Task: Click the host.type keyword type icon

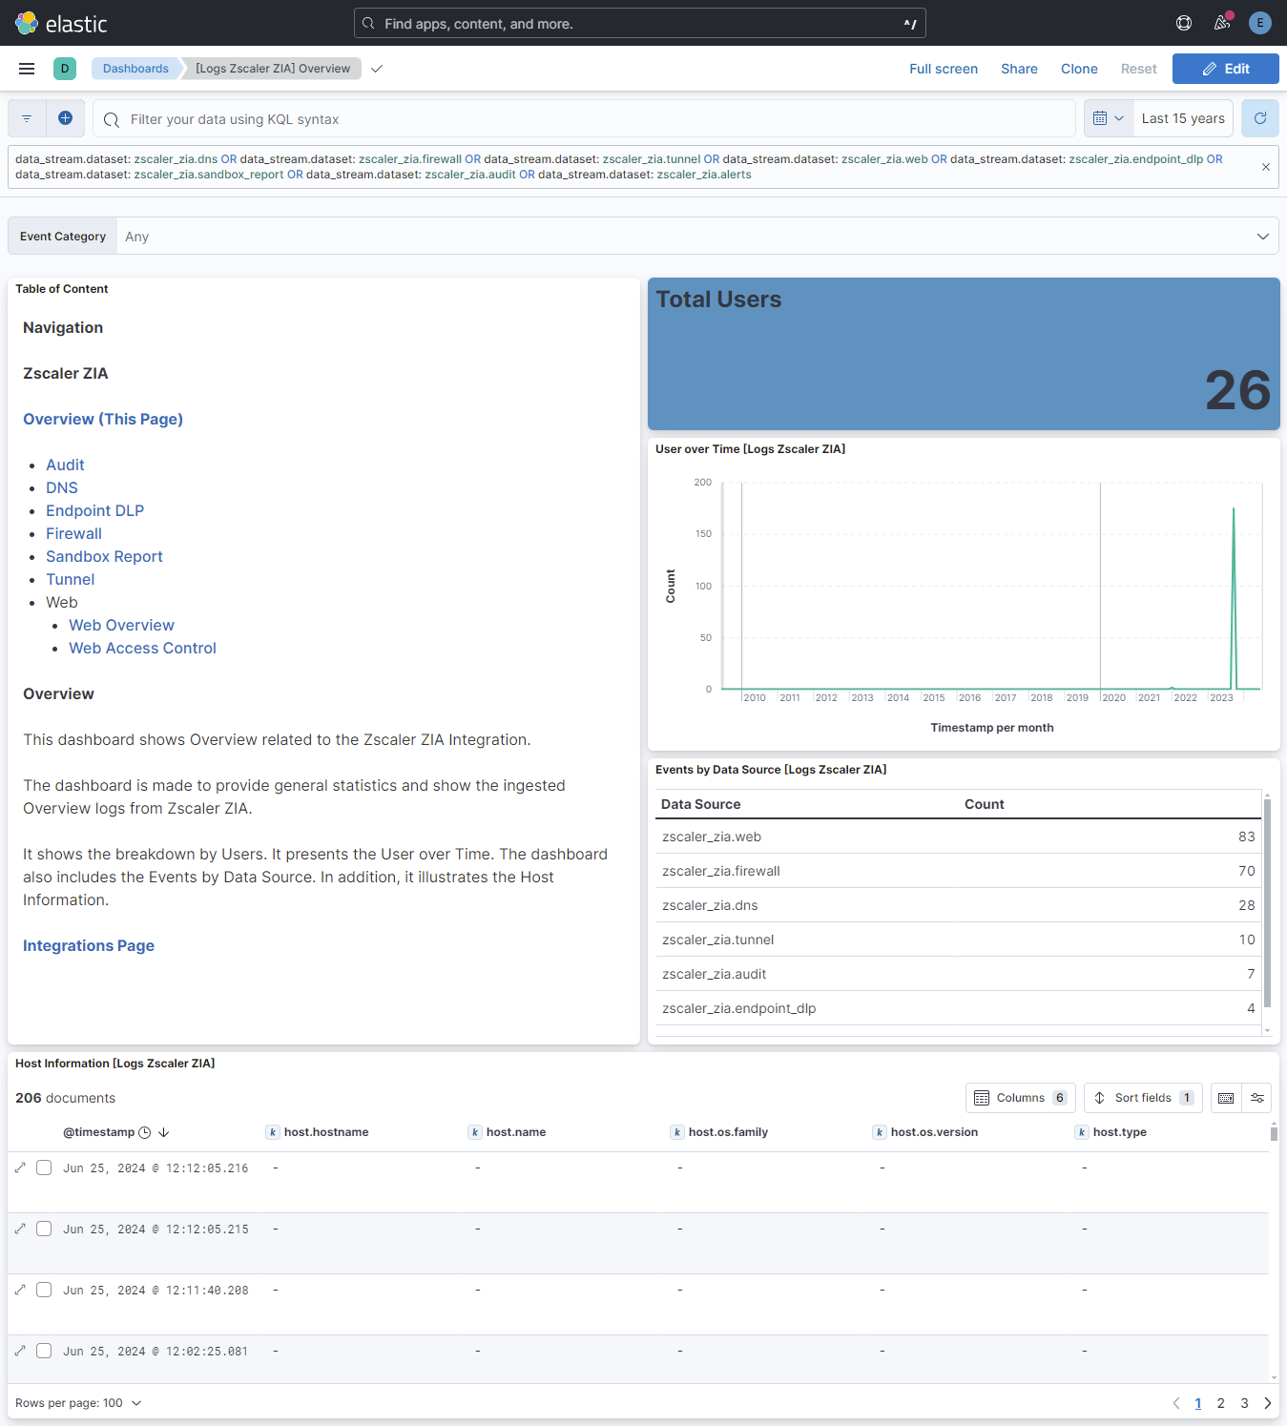Action: click(x=1082, y=1132)
